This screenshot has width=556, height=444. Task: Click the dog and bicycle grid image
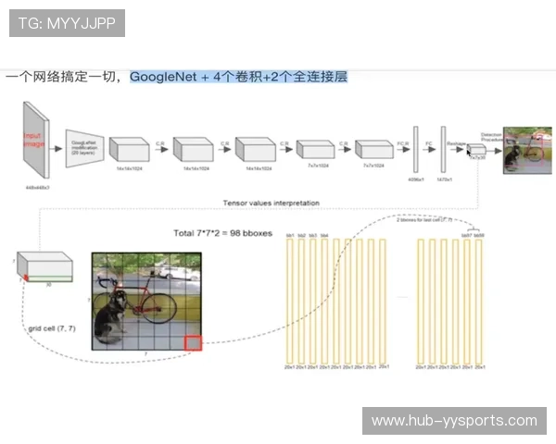point(146,301)
